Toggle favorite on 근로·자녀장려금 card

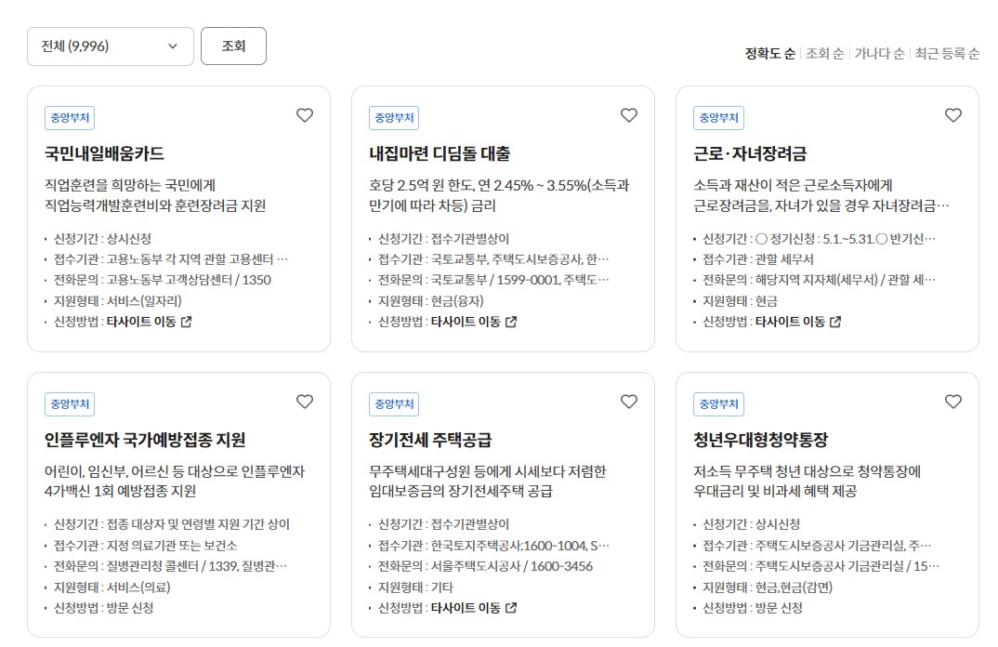click(x=953, y=114)
